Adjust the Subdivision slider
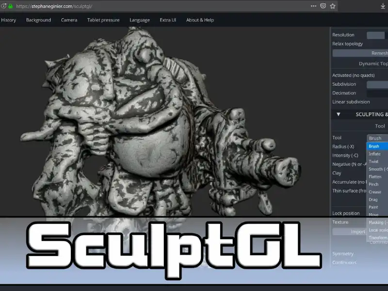The width and height of the screenshot is (388, 291). pos(377,84)
